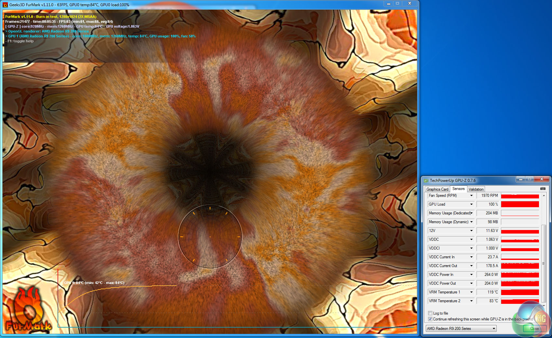
Task: Open the Validation tab
Action: pyautogui.click(x=476, y=189)
